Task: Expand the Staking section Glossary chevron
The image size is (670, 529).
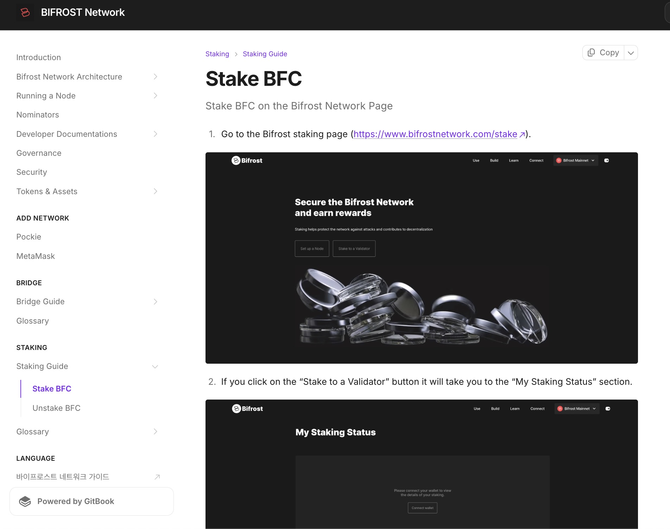Action: [x=156, y=432]
